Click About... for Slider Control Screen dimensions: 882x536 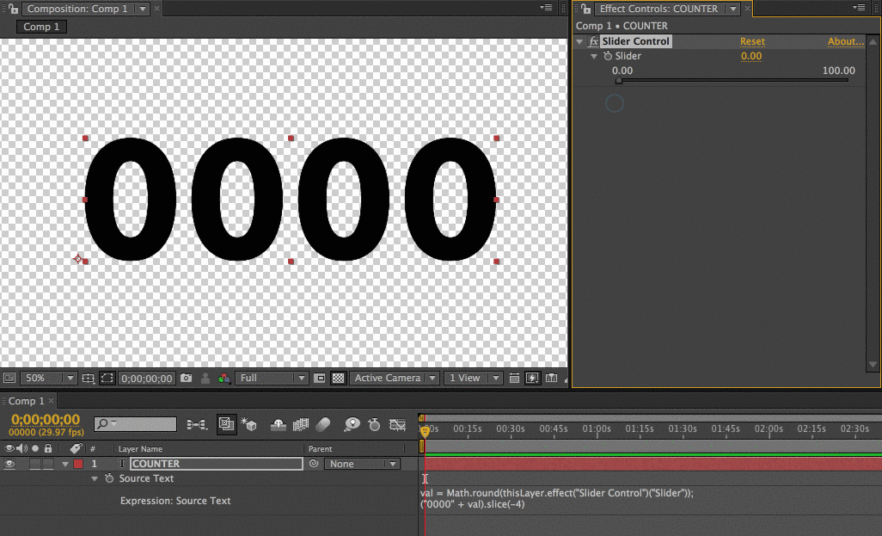click(x=845, y=41)
